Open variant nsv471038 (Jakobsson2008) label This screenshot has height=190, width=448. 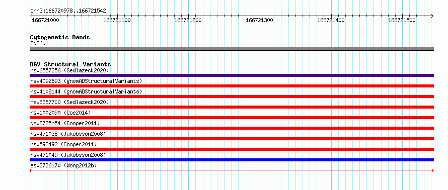pyautogui.click(x=68, y=134)
